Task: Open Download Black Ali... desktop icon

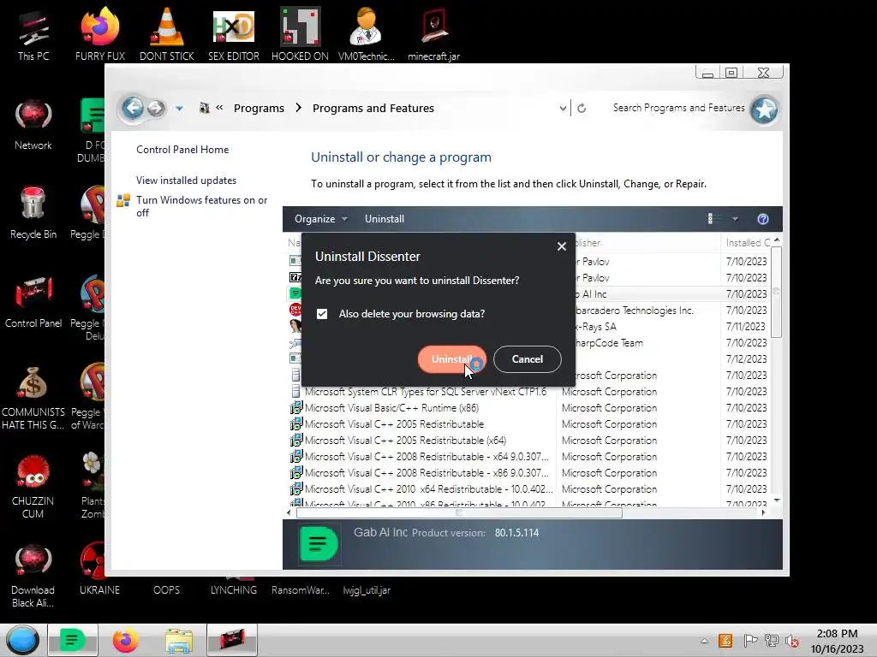Action: 33,576
